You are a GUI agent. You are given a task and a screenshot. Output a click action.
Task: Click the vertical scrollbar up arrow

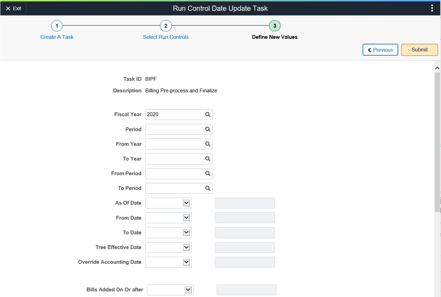click(x=437, y=68)
